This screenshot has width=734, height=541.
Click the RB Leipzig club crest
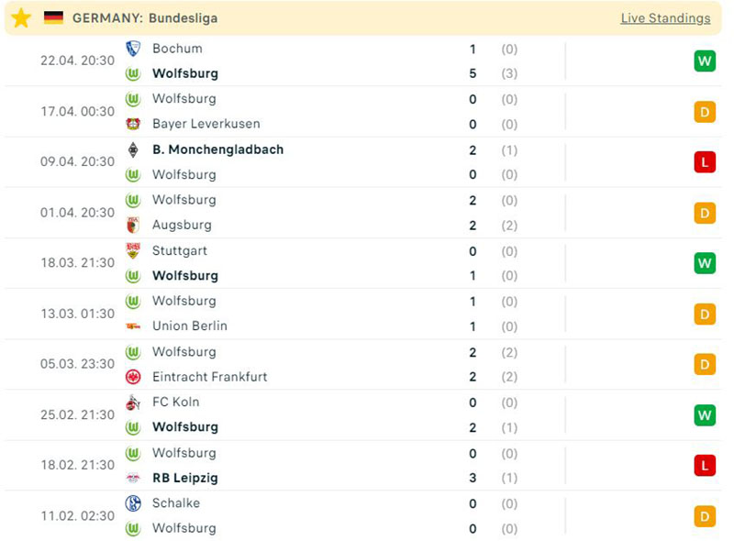(x=133, y=478)
